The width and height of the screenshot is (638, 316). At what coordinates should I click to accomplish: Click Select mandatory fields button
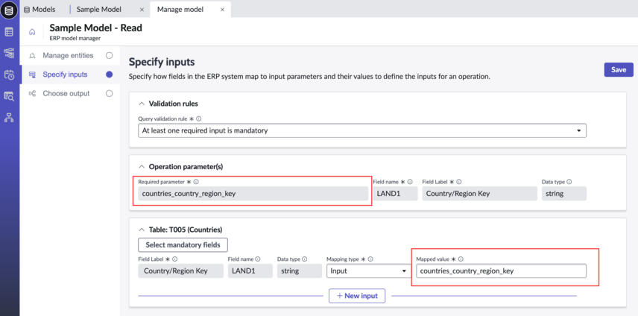183,245
